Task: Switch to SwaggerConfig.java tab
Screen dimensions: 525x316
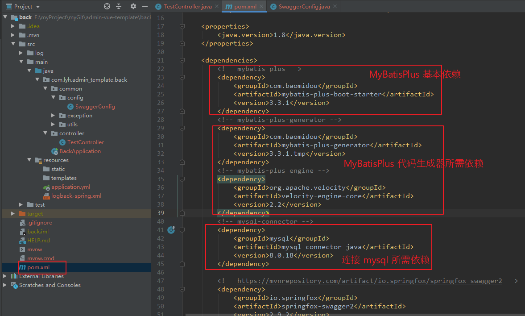Action: tap(304, 6)
